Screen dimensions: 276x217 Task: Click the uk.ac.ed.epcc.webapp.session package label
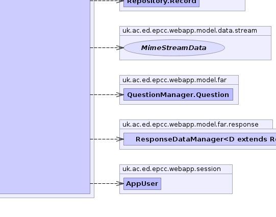coord(171,169)
